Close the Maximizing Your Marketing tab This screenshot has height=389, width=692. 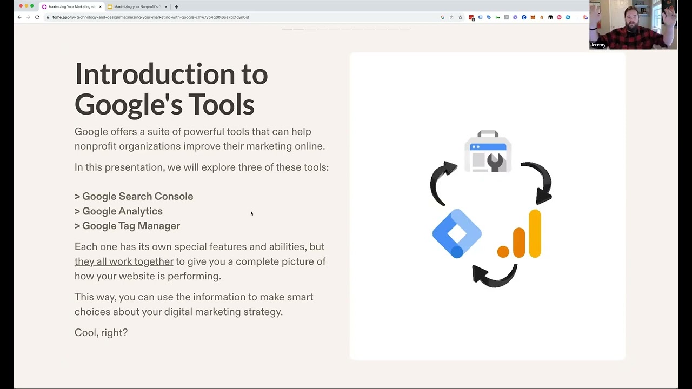coord(100,7)
